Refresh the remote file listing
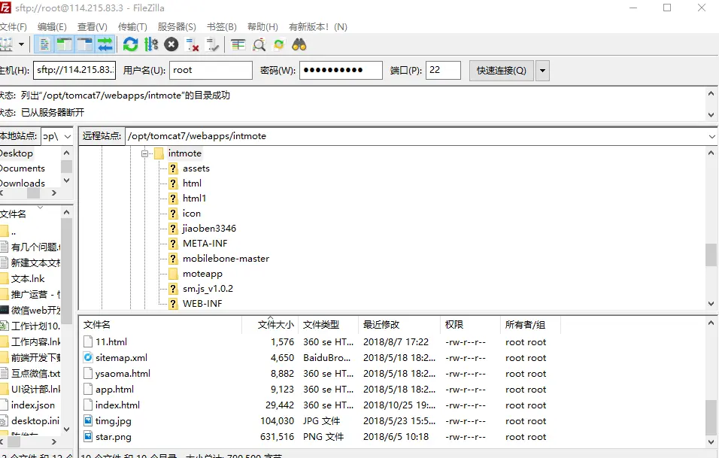Image resolution: width=719 pixels, height=458 pixels. tap(130, 44)
